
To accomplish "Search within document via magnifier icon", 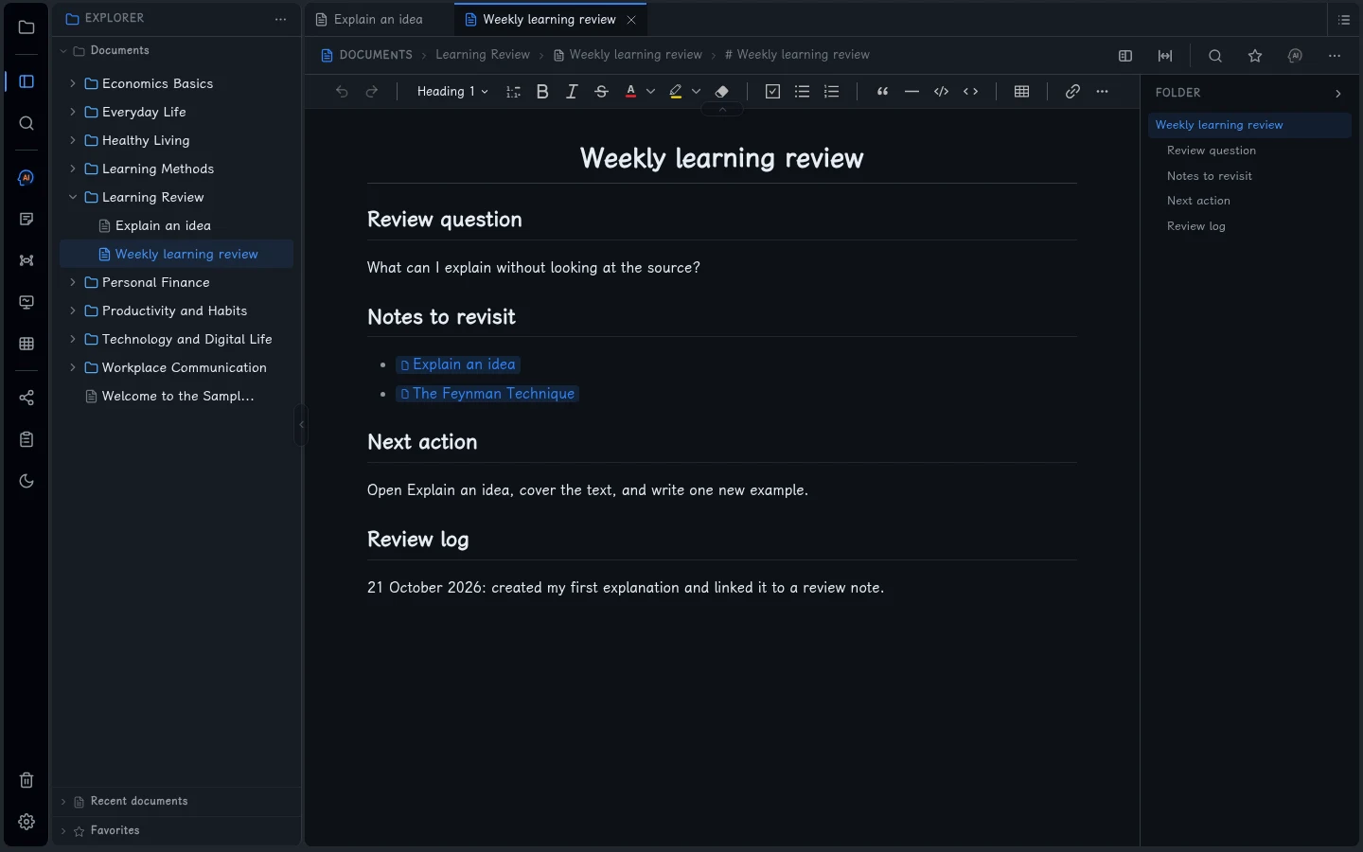I will [1215, 56].
